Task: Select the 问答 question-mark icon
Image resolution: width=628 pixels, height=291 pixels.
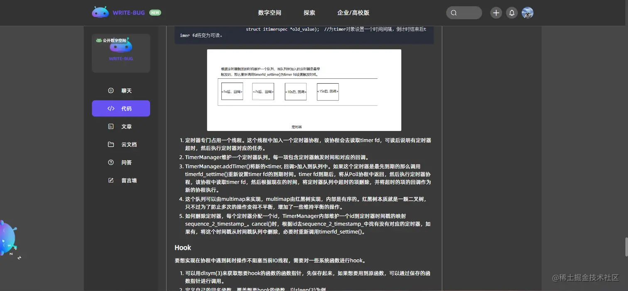Action: (110, 162)
